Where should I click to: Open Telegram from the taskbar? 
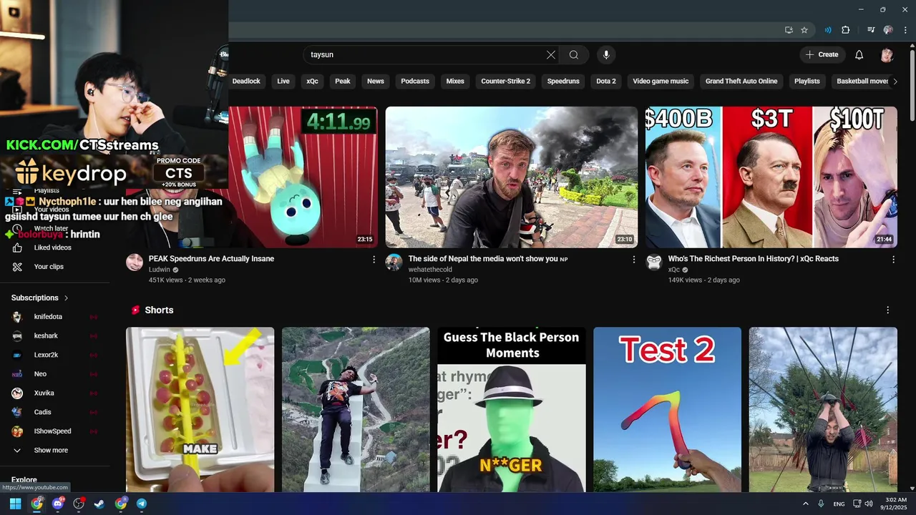click(142, 504)
